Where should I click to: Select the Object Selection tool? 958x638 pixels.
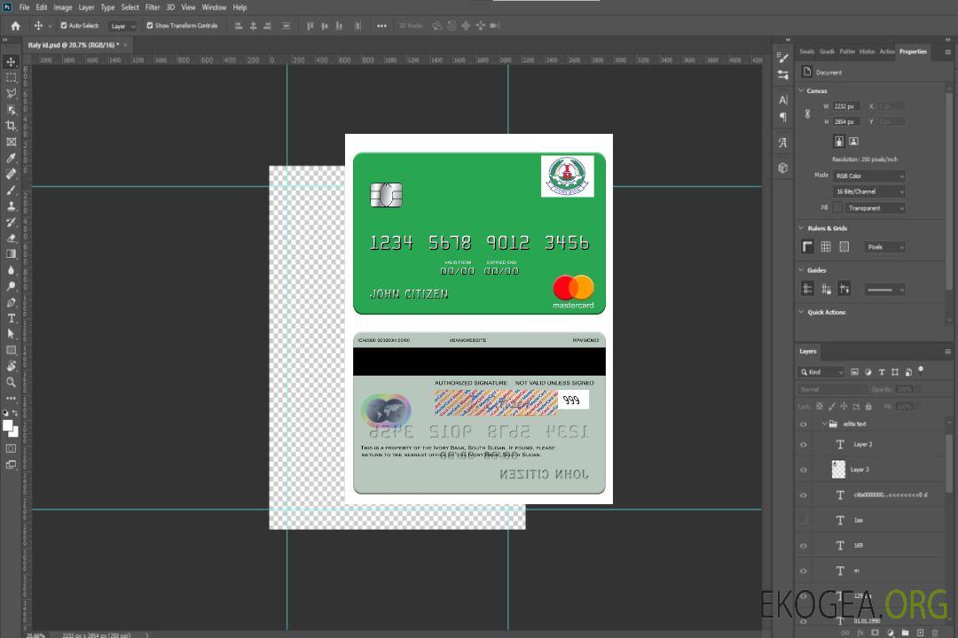point(11,110)
